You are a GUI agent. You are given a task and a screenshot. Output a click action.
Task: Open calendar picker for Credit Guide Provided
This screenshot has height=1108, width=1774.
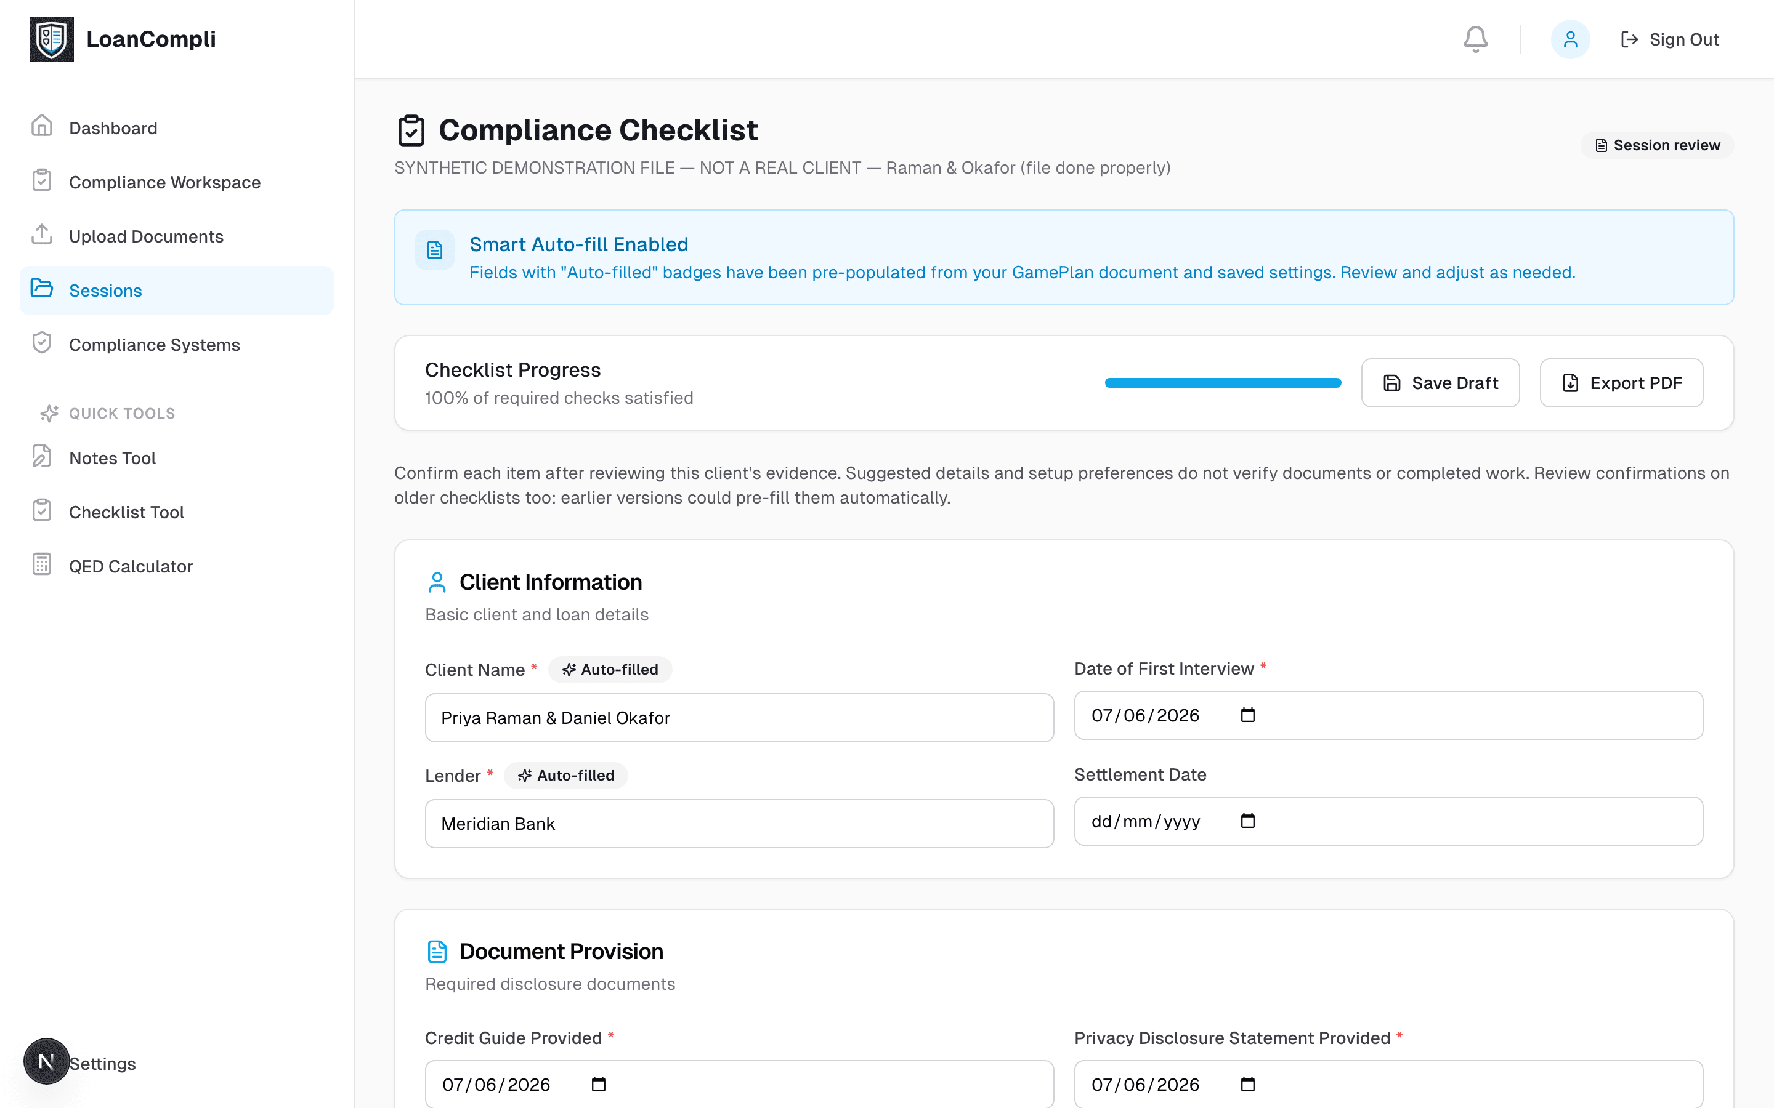pyautogui.click(x=598, y=1085)
